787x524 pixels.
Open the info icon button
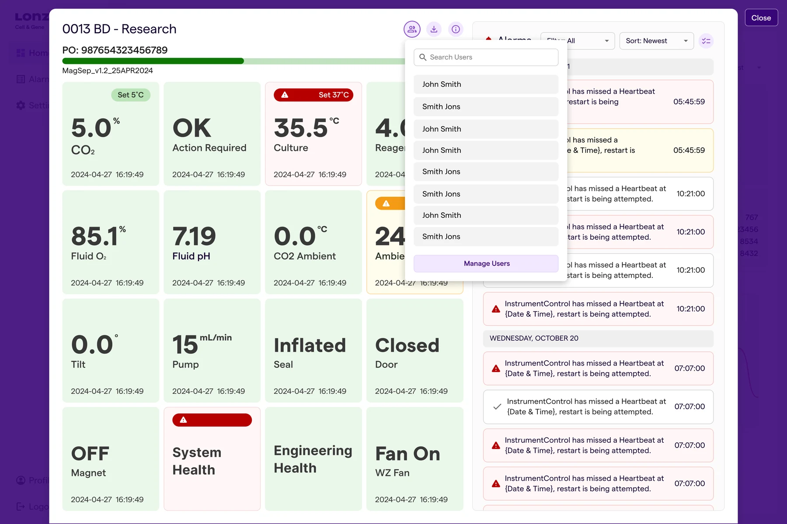point(456,29)
